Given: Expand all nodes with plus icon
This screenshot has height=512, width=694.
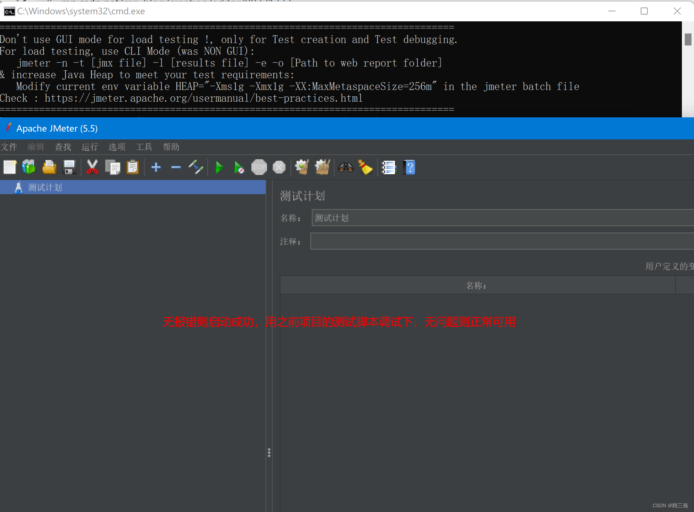Looking at the screenshot, I should click(x=156, y=167).
